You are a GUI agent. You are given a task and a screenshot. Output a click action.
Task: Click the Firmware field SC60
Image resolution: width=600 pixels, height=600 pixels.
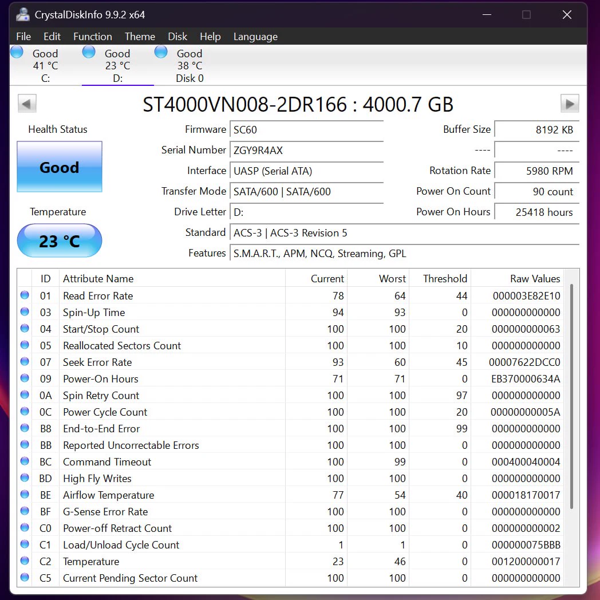[x=306, y=129]
